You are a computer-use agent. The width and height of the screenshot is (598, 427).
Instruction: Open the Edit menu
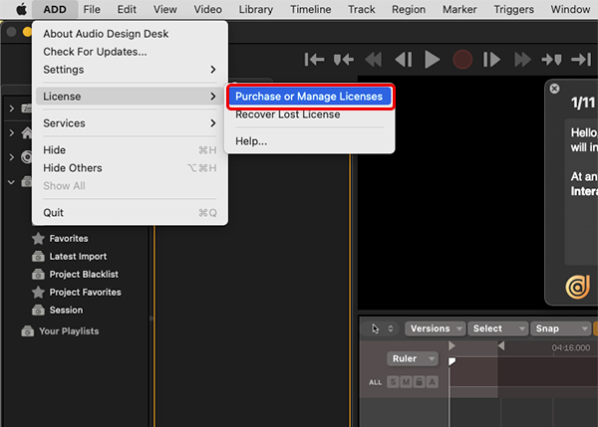[127, 9]
